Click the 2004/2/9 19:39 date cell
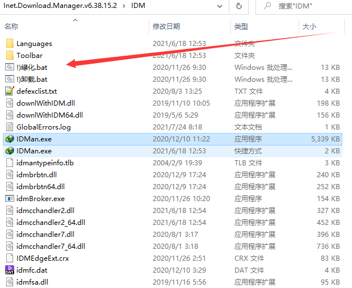Screen dimensions: 352x288 (177, 162)
